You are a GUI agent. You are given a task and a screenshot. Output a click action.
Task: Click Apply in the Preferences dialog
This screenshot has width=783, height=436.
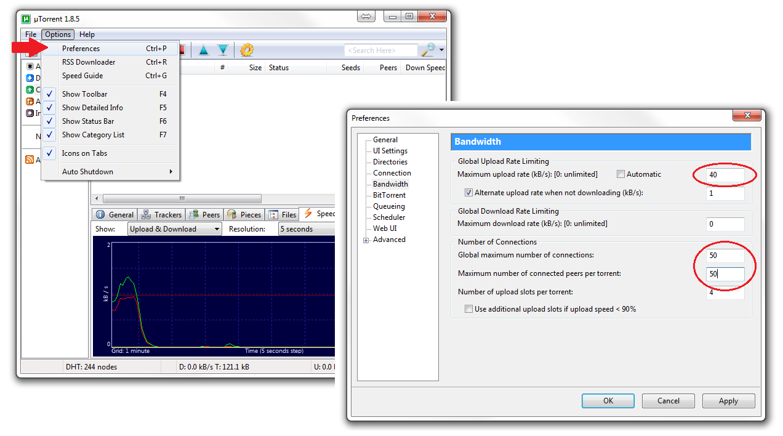coord(728,401)
